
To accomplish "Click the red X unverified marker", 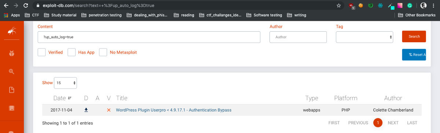I will 109,110.
